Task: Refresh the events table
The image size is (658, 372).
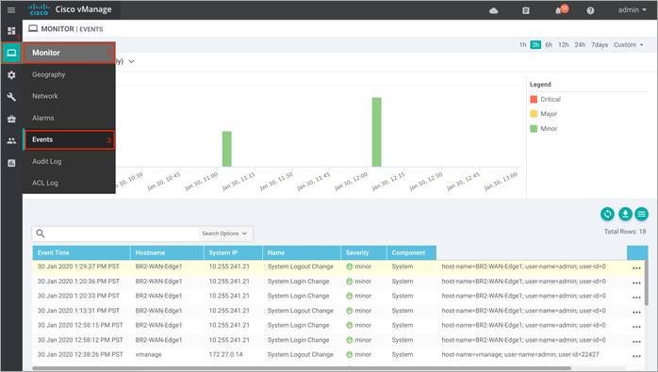Action: 607,214
